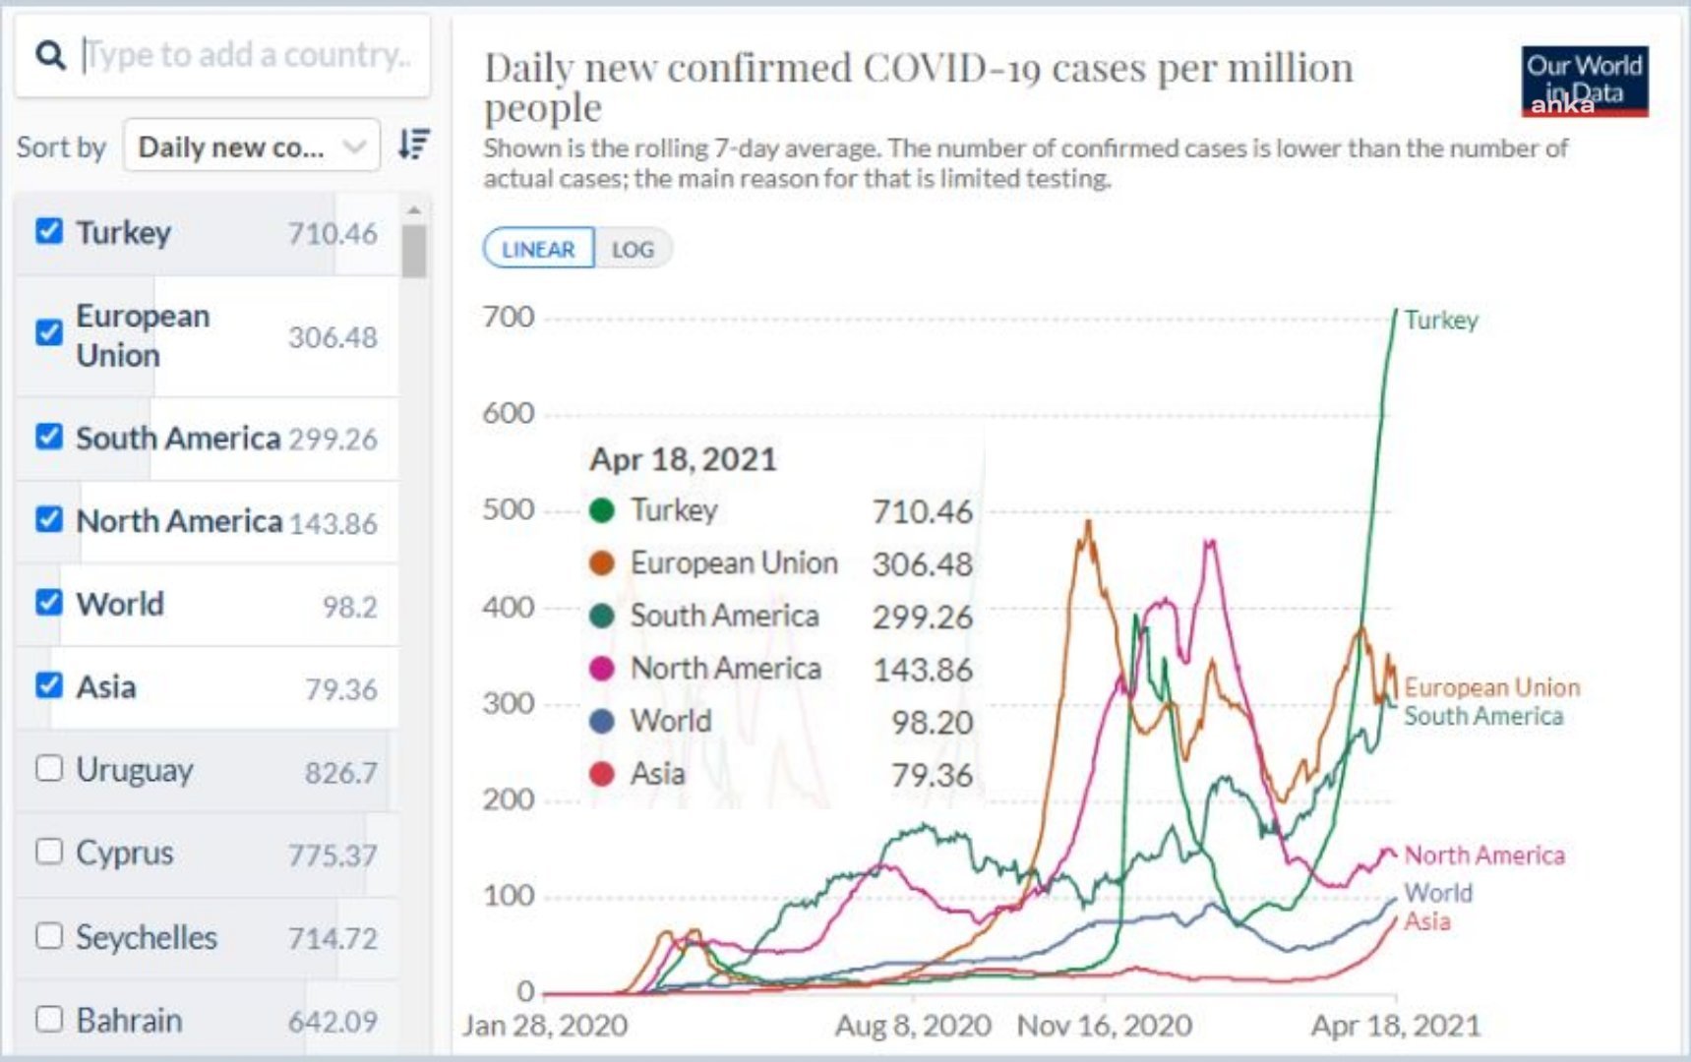This screenshot has width=1691, height=1062.
Task: Enable the Cyprus checkbox
Action: (x=49, y=851)
